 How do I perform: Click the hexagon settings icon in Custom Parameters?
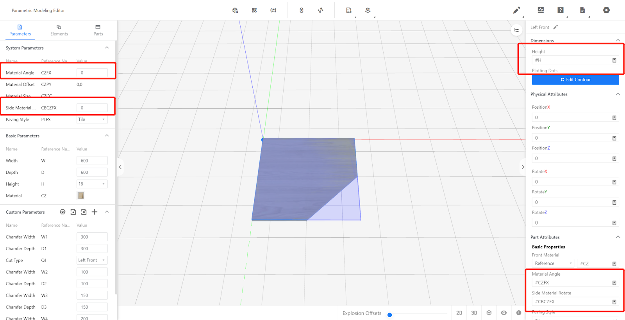pos(62,212)
